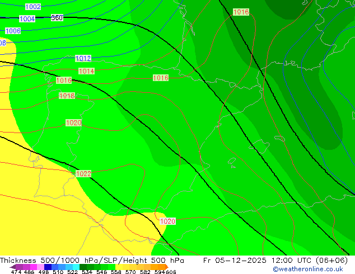Click the 1020 label on white background

click(167, 221)
